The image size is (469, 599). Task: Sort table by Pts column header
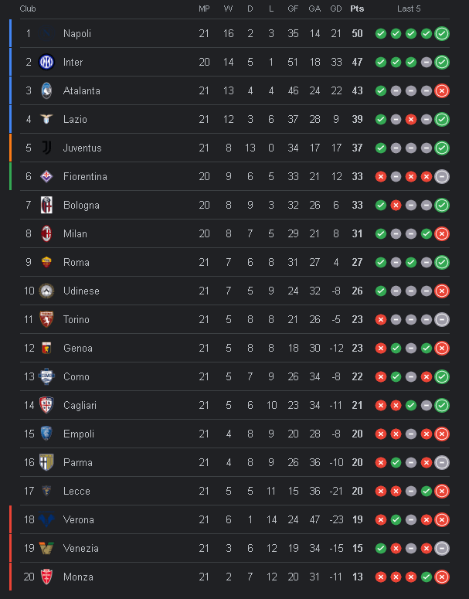[x=357, y=9]
